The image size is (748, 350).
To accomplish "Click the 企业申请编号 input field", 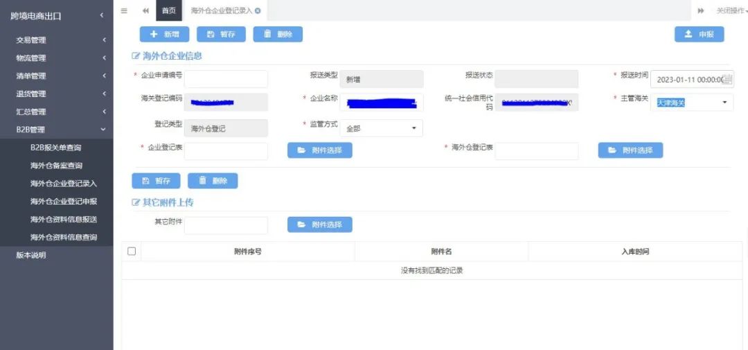I will pos(226,79).
